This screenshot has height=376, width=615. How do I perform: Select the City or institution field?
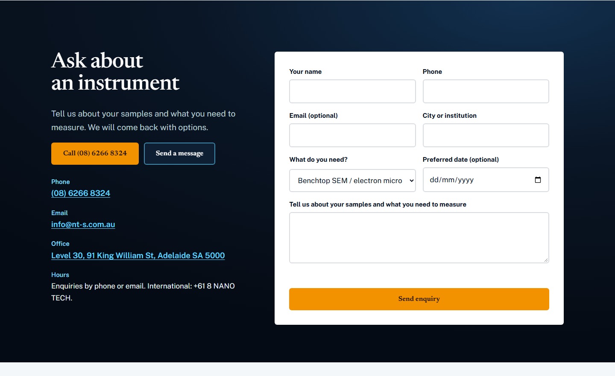[x=486, y=135]
